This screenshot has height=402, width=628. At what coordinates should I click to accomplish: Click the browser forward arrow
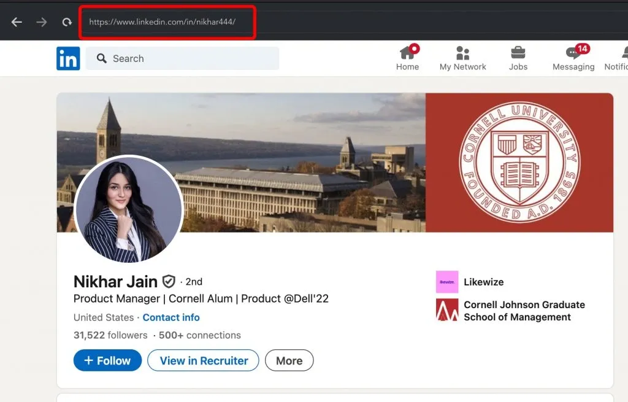41,22
